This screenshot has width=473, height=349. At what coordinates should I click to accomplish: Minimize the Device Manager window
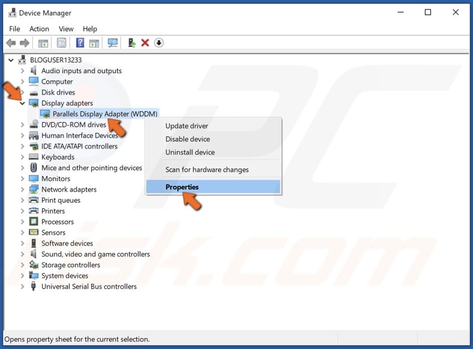(401, 13)
